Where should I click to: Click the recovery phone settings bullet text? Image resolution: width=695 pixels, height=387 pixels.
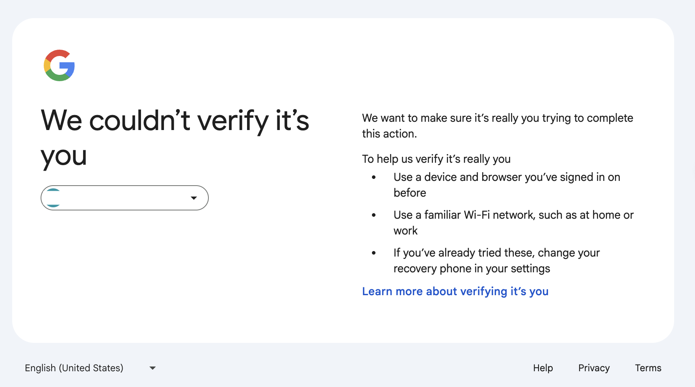tap(496, 260)
